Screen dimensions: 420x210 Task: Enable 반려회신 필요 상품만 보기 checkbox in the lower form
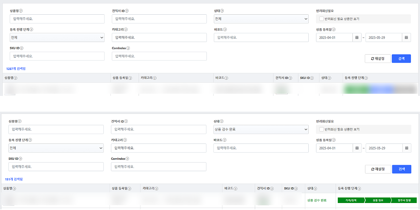point(322,129)
